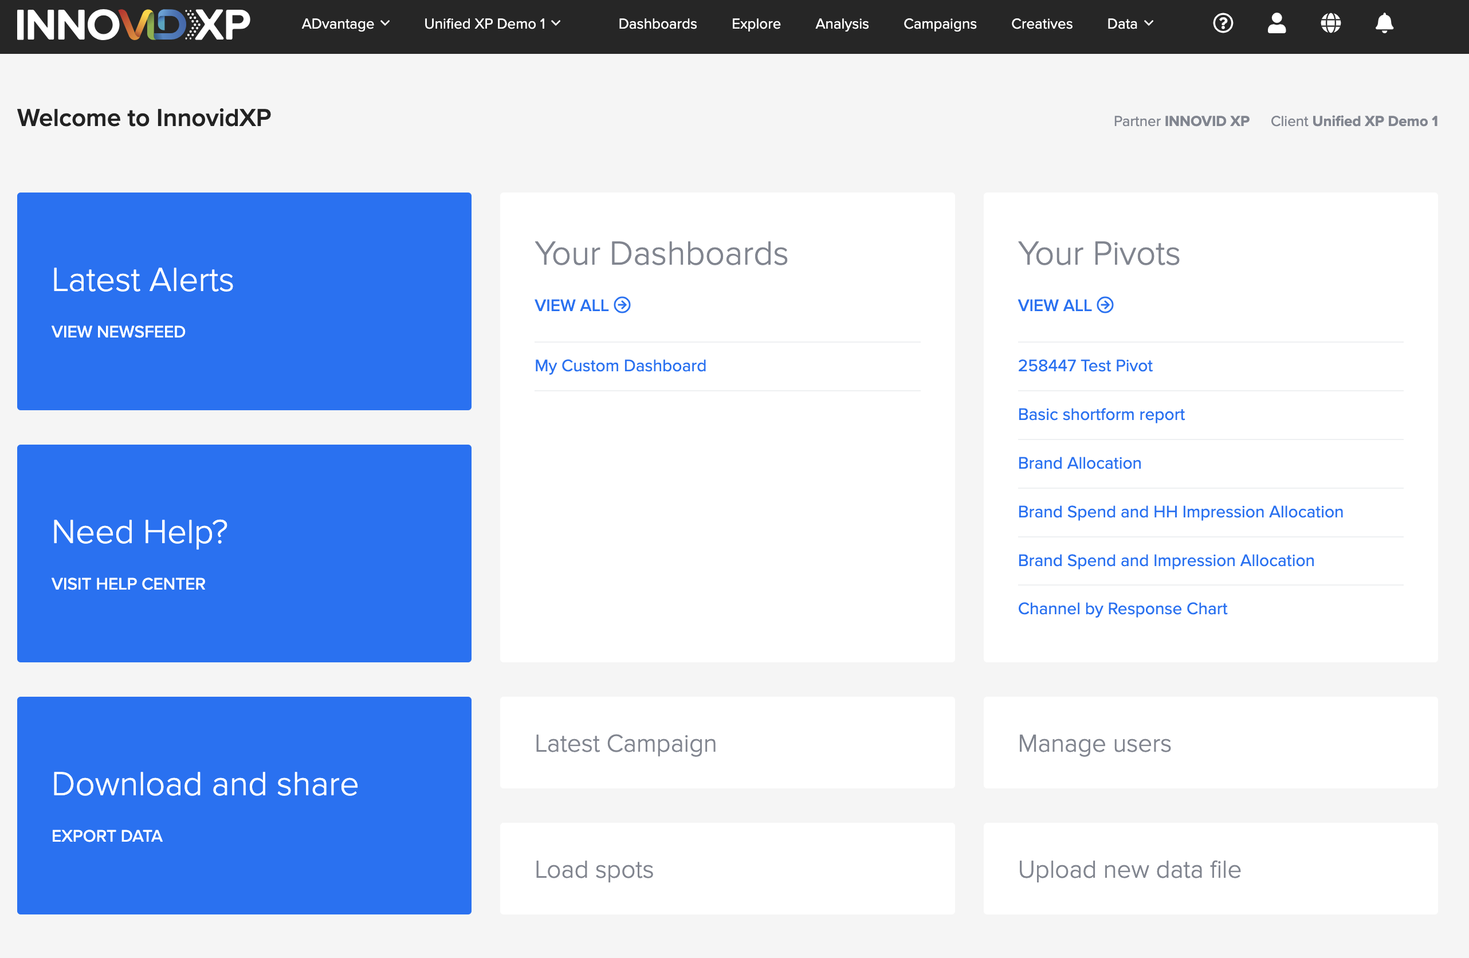Click the user profile icon
This screenshot has width=1469, height=958.
(x=1276, y=23)
